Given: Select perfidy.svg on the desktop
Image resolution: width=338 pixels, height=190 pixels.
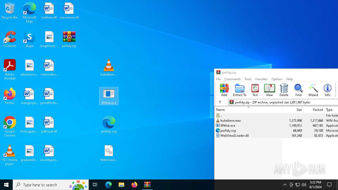Looking at the screenshot, I should click(109, 125).
